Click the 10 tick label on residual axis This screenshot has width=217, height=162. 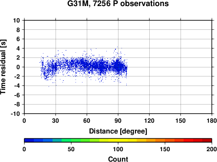pos(16,20)
